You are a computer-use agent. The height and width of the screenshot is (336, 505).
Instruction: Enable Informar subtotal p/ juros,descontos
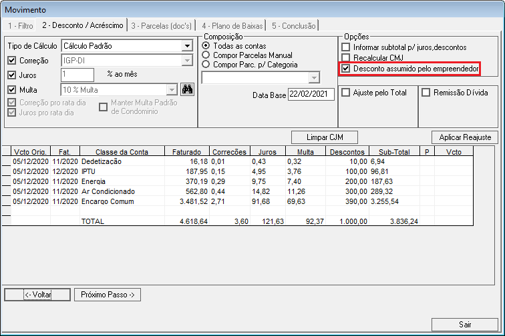(345, 47)
